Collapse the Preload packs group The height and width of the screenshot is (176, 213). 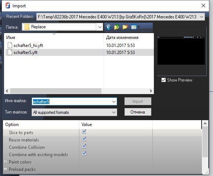[x=6, y=169]
